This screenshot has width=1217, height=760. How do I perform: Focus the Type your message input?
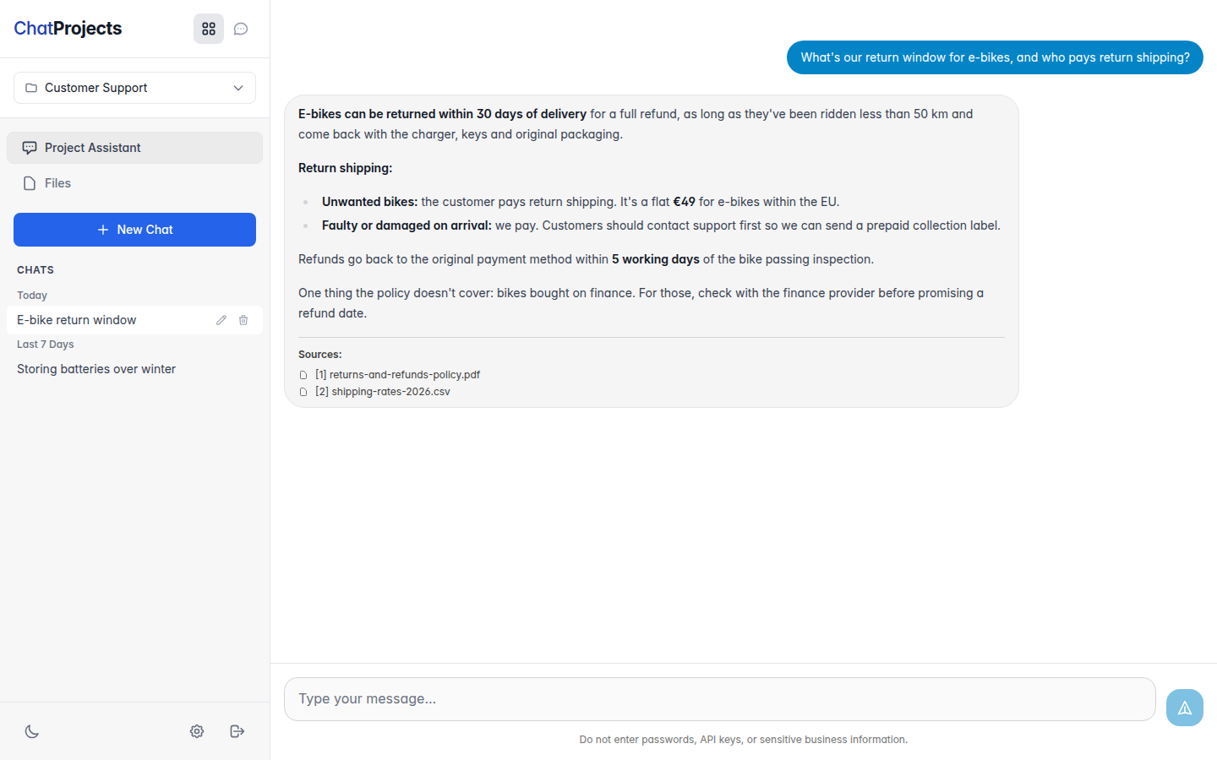click(x=719, y=699)
